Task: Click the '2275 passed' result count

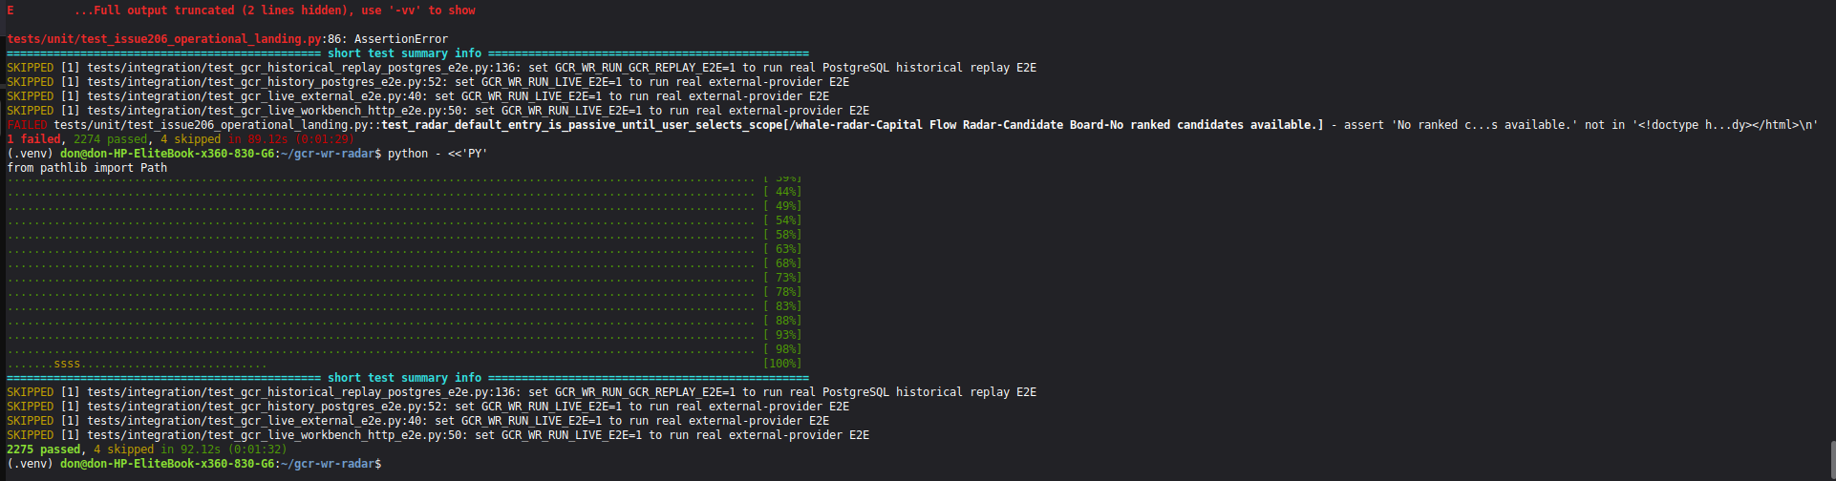Action: (x=44, y=450)
